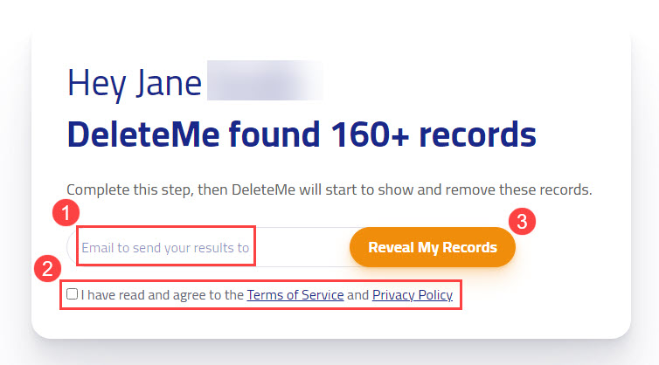Click the bold 'DeleteMe' word in heading
This screenshot has width=659, height=365.
tap(143, 134)
